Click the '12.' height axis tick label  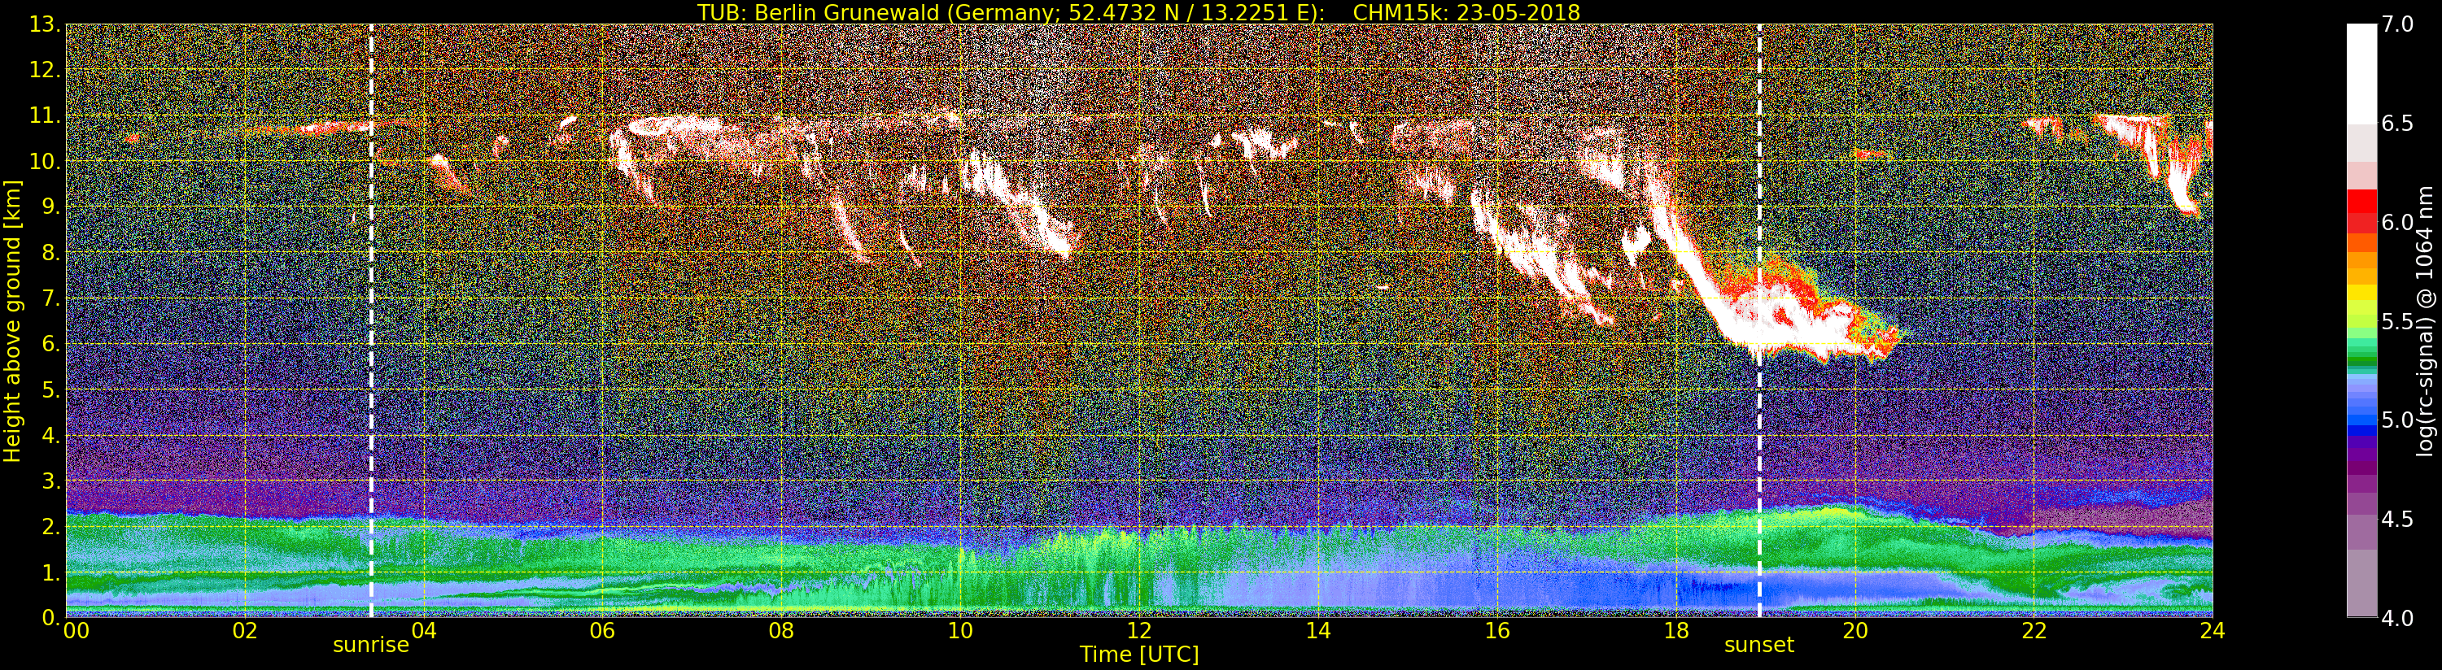coord(45,70)
